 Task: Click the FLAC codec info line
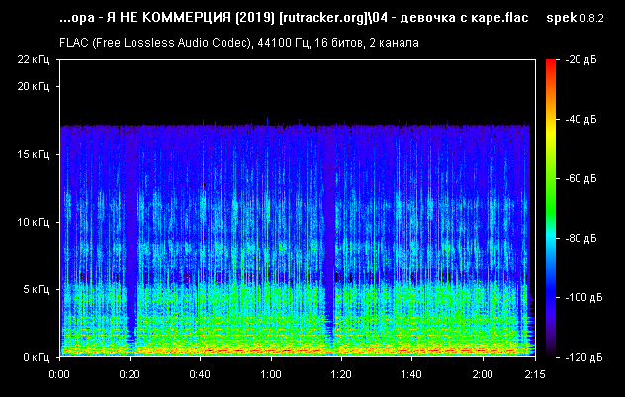[x=239, y=43]
